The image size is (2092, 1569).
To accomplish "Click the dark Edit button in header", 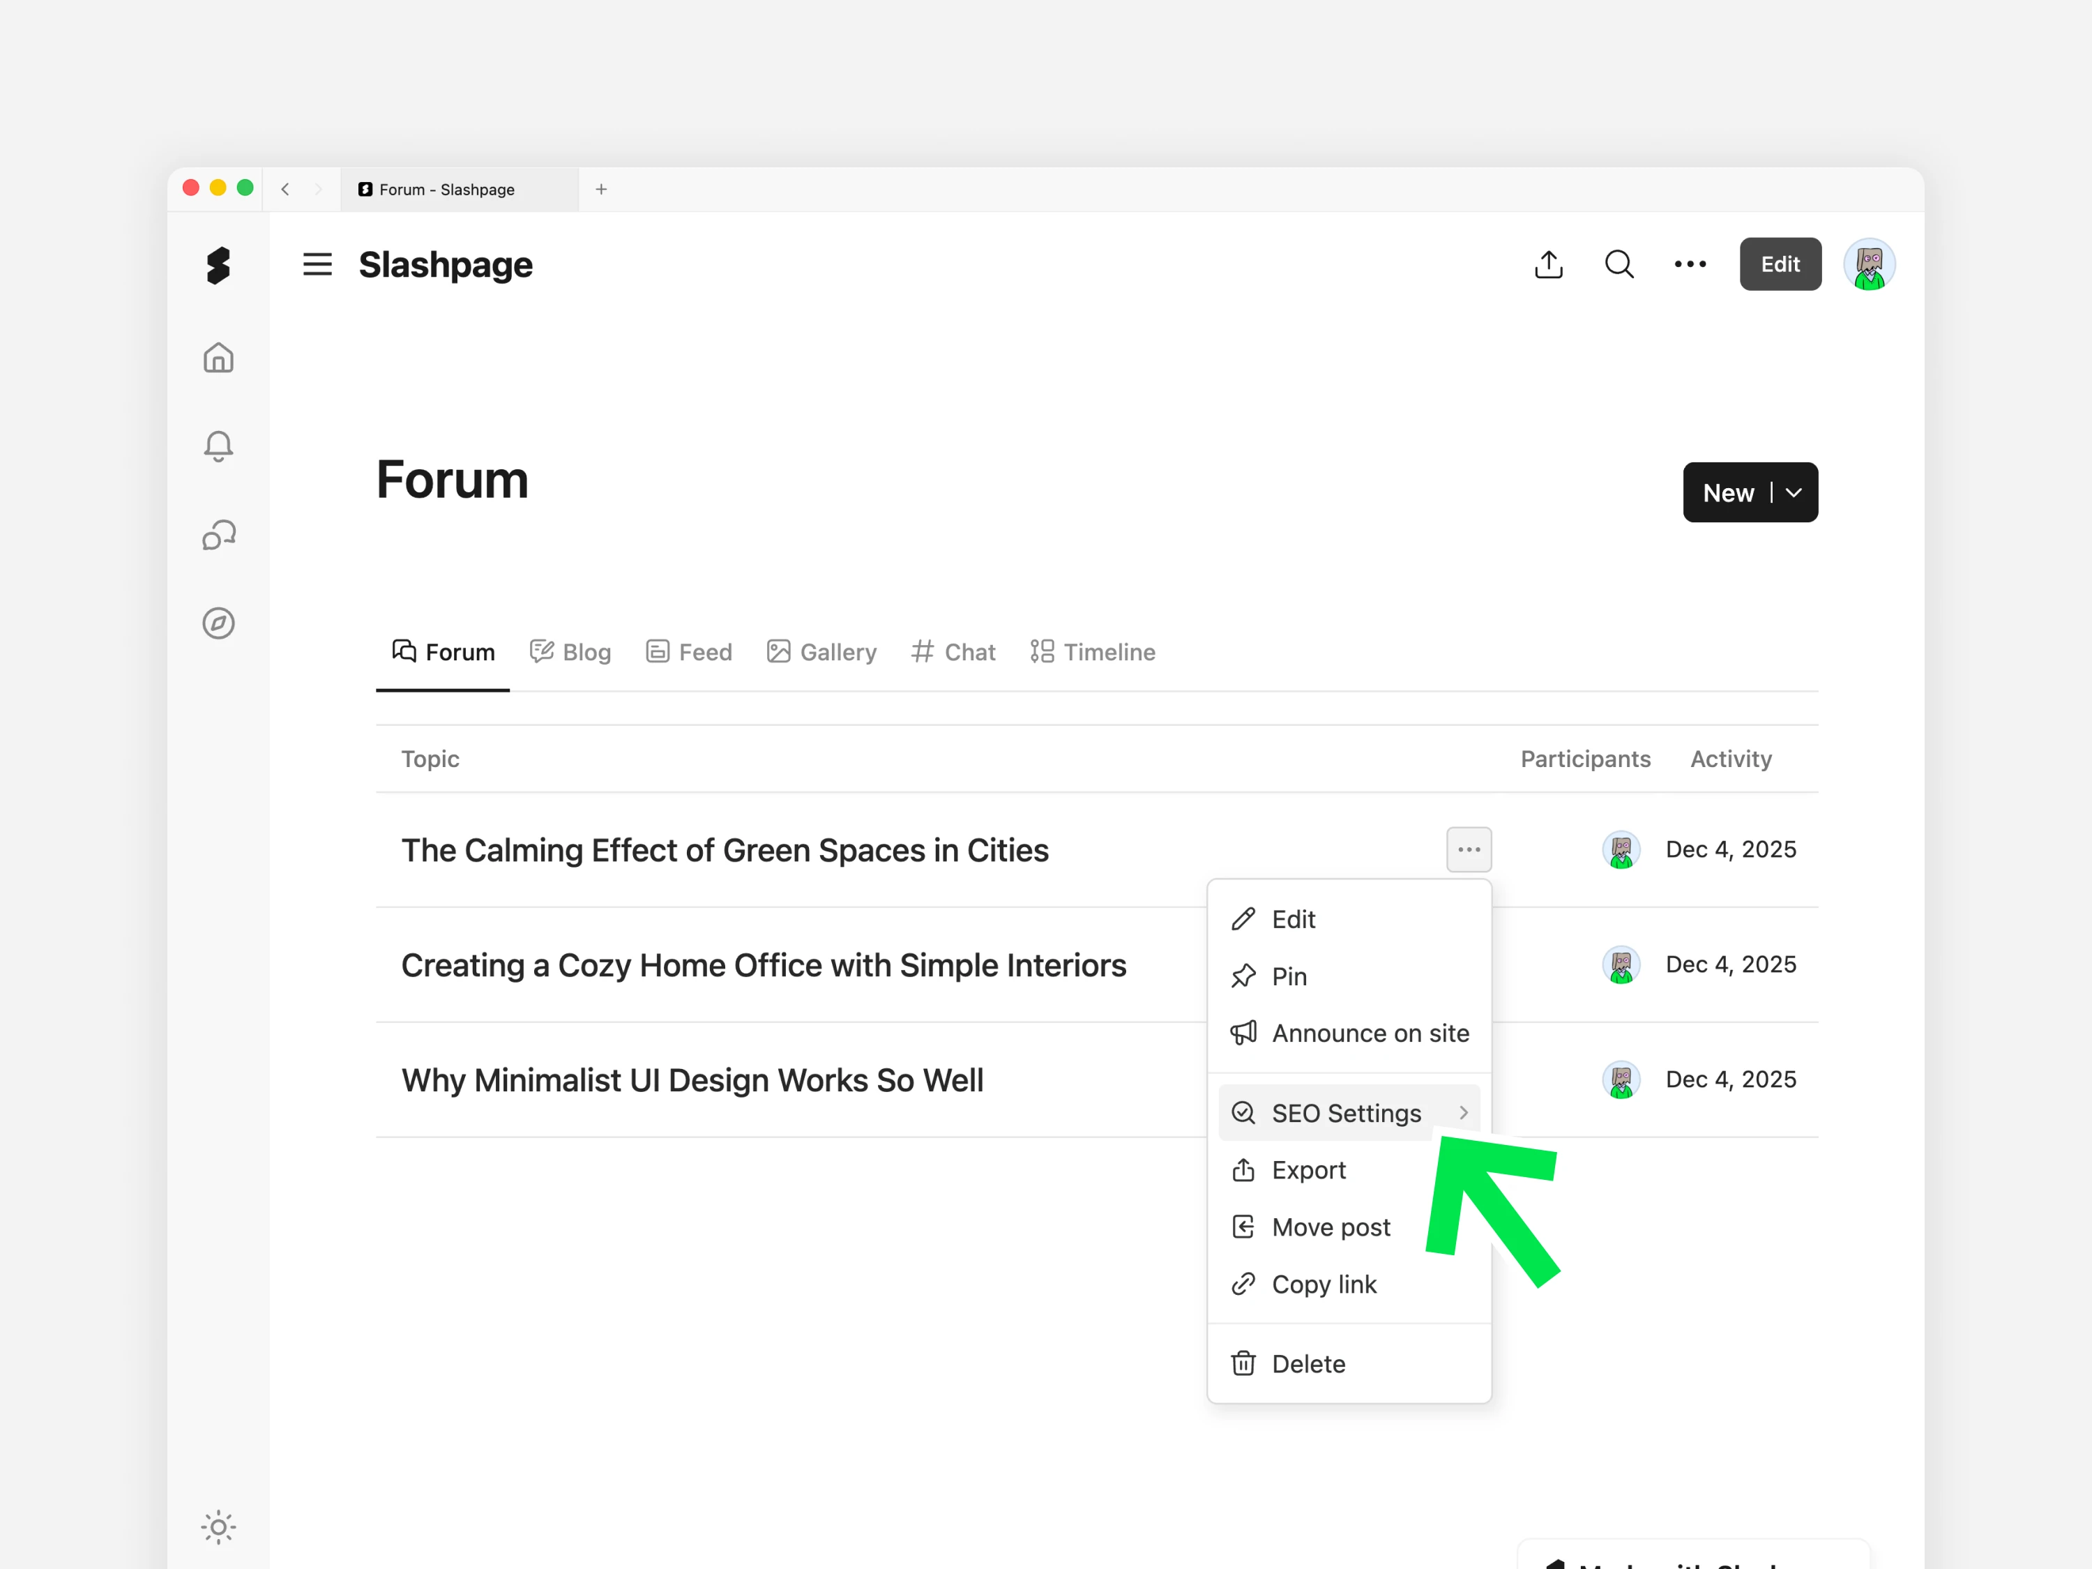I will click(1780, 265).
